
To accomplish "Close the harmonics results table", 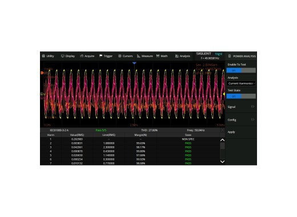I will tap(222, 130).
